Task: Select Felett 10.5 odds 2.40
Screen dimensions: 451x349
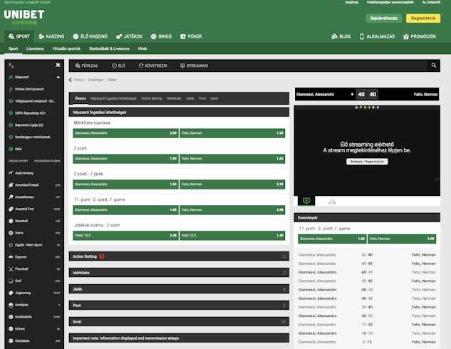Action: click(x=125, y=236)
